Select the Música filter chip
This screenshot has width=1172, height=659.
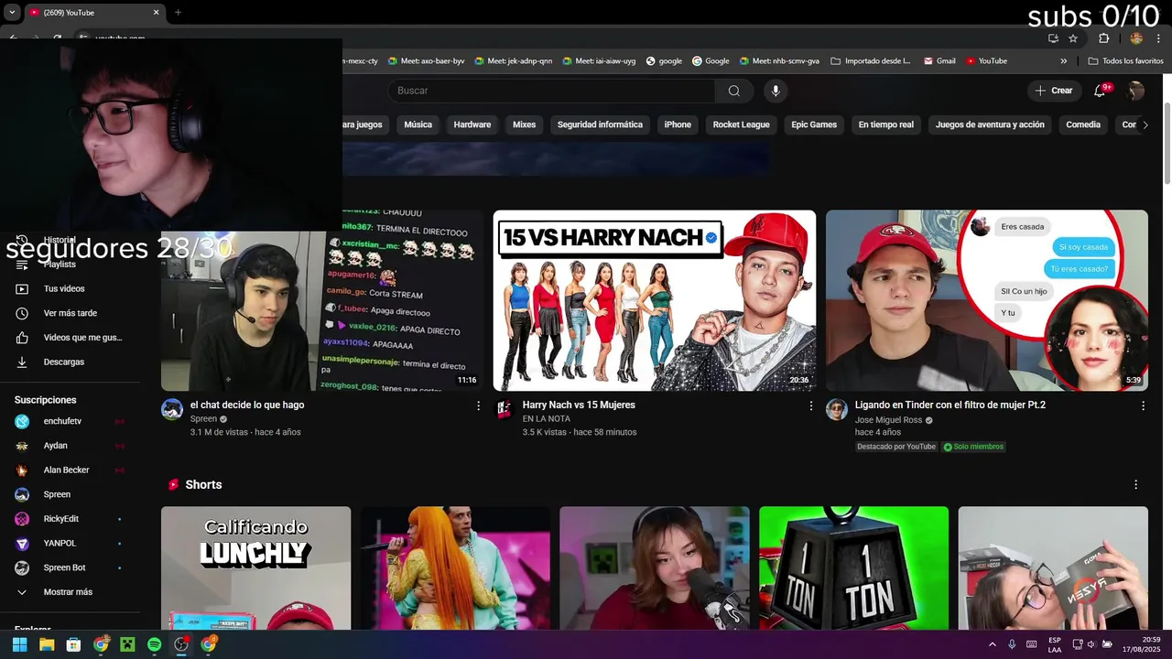418,124
